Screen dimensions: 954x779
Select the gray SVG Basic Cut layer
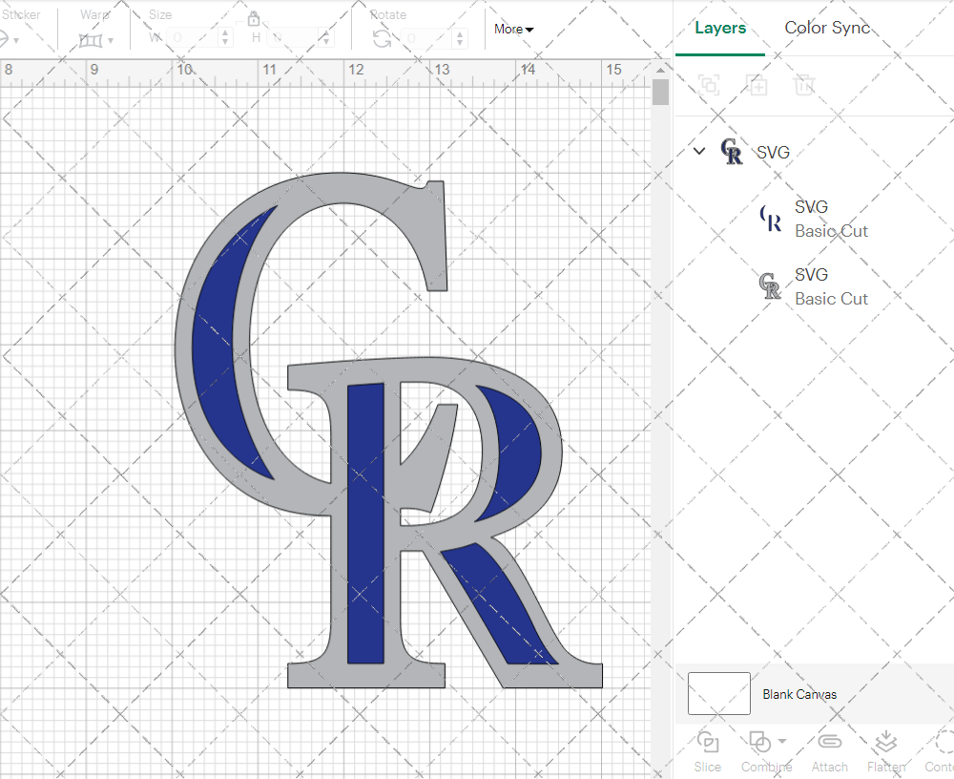click(816, 286)
